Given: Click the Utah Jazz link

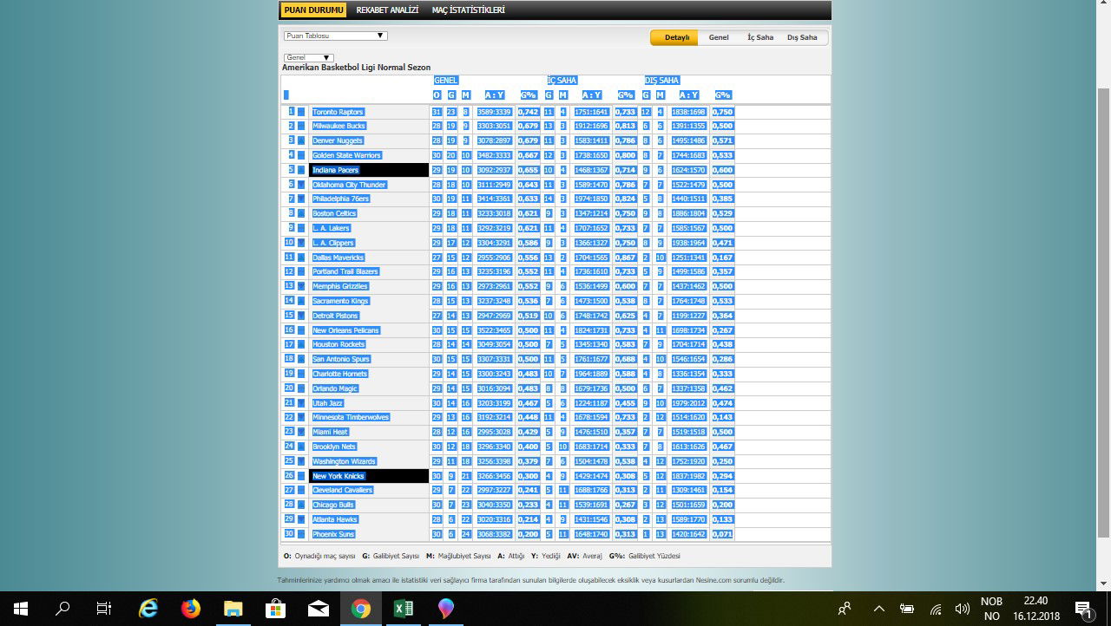Looking at the screenshot, I should [x=328, y=403].
